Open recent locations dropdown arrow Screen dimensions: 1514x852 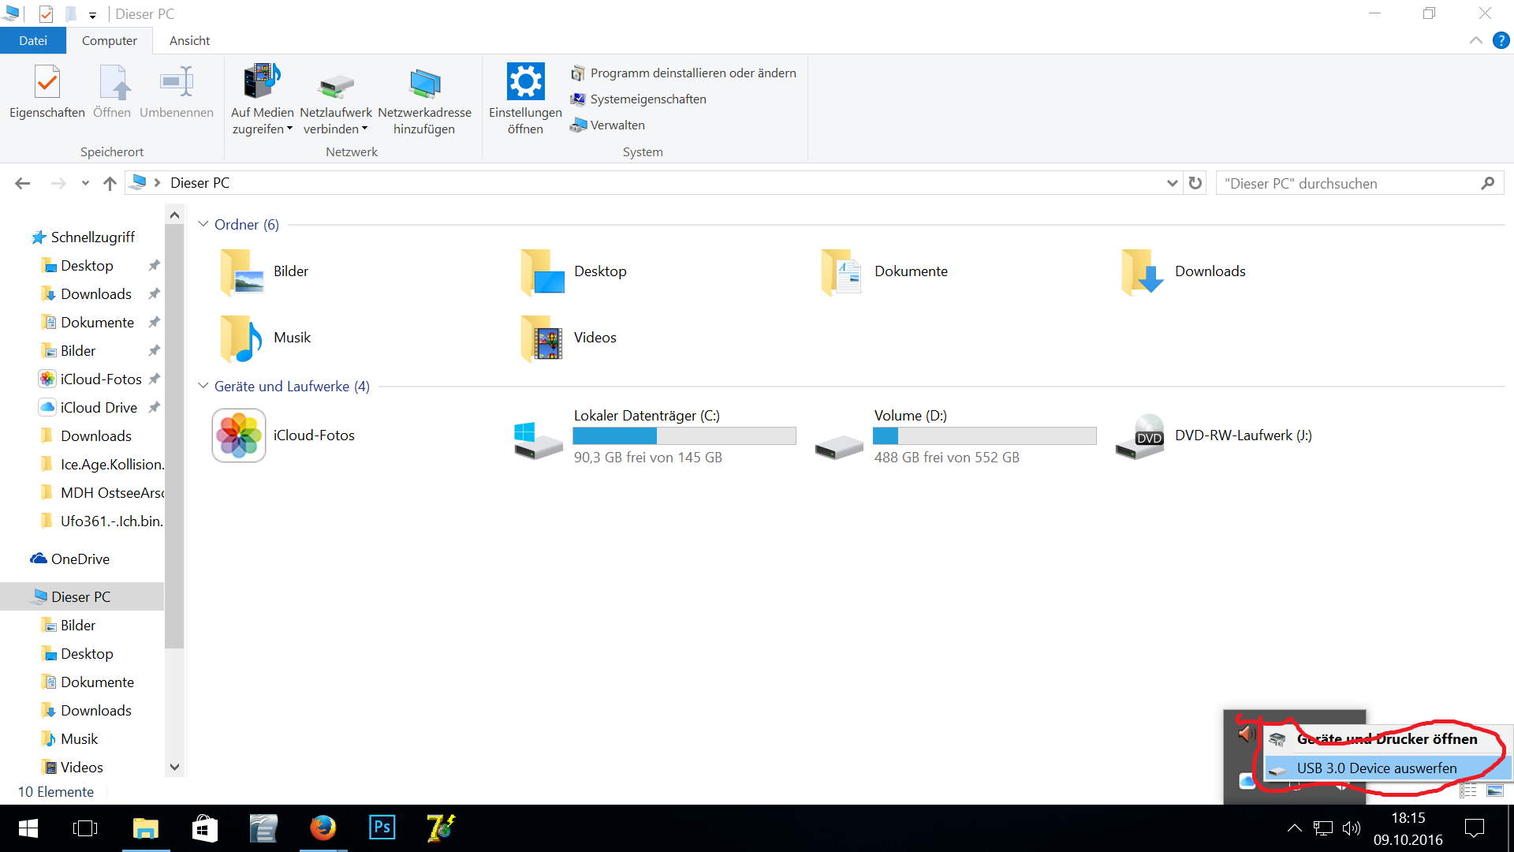pyautogui.click(x=85, y=183)
